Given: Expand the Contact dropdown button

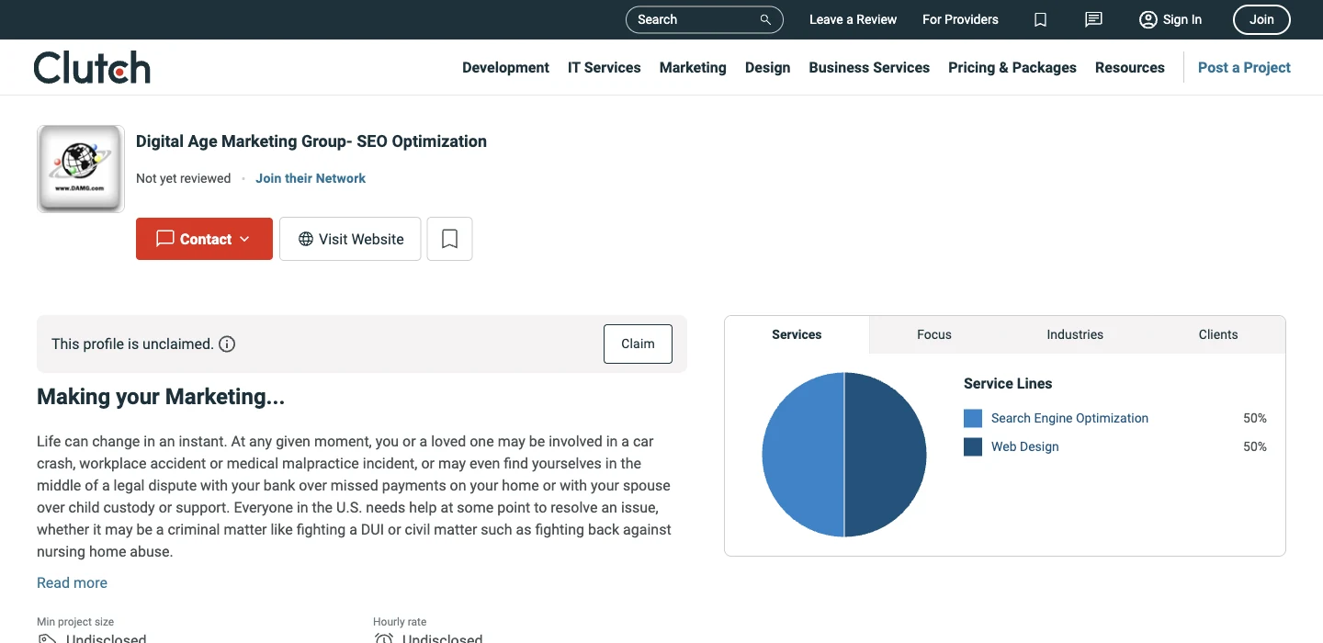Looking at the screenshot, I should point(204,239).
